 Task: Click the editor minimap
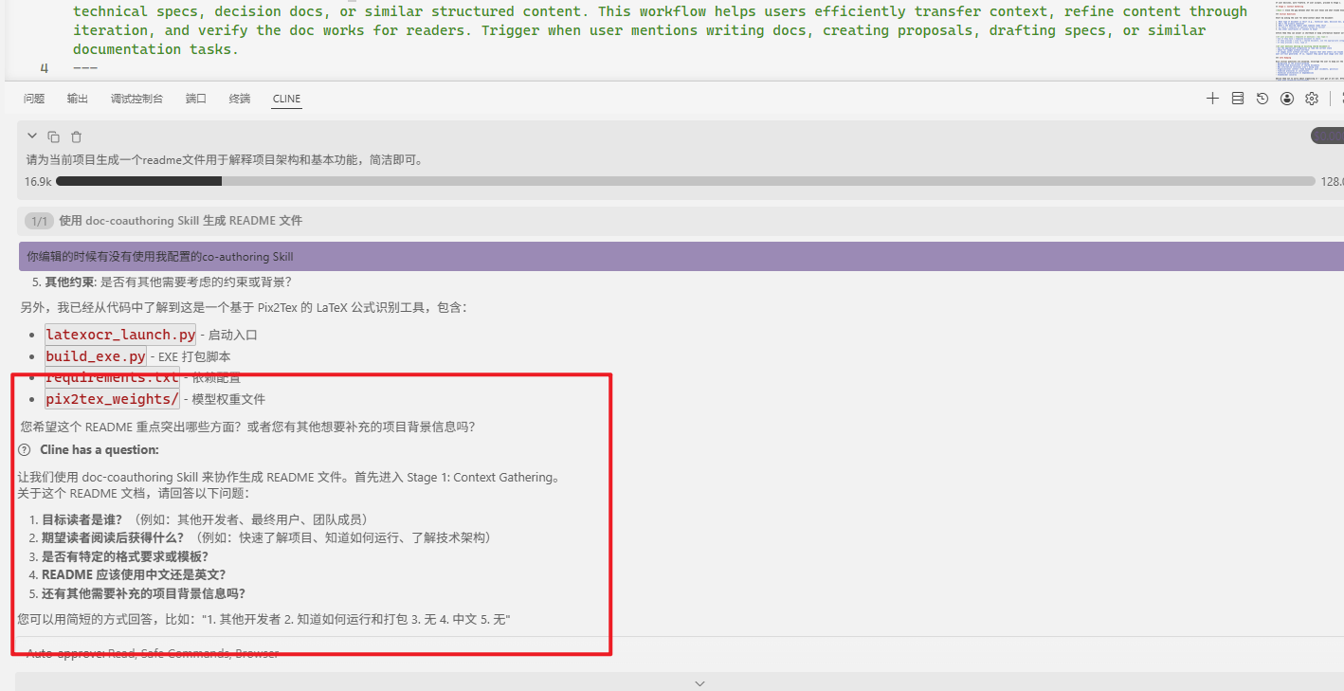tap(1309, 40)
